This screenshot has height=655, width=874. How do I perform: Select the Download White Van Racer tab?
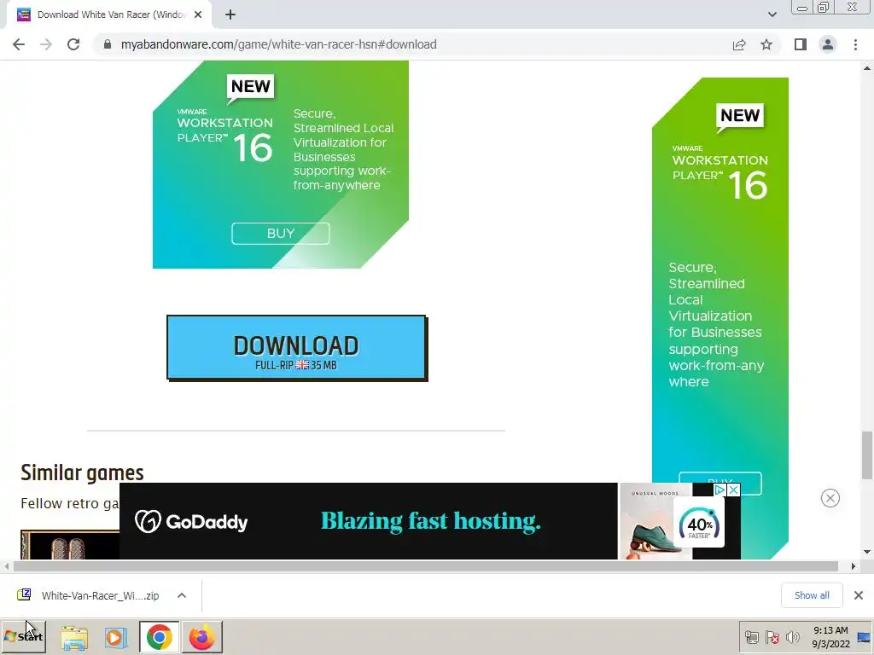(x=110, y=15)
